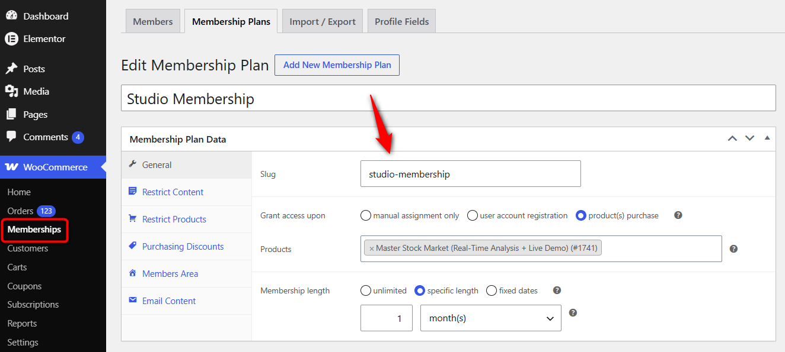Click Add New Membership Plan button
This screenshot has height=352, width=785.
pyautogui.click(x=337, y=65)
